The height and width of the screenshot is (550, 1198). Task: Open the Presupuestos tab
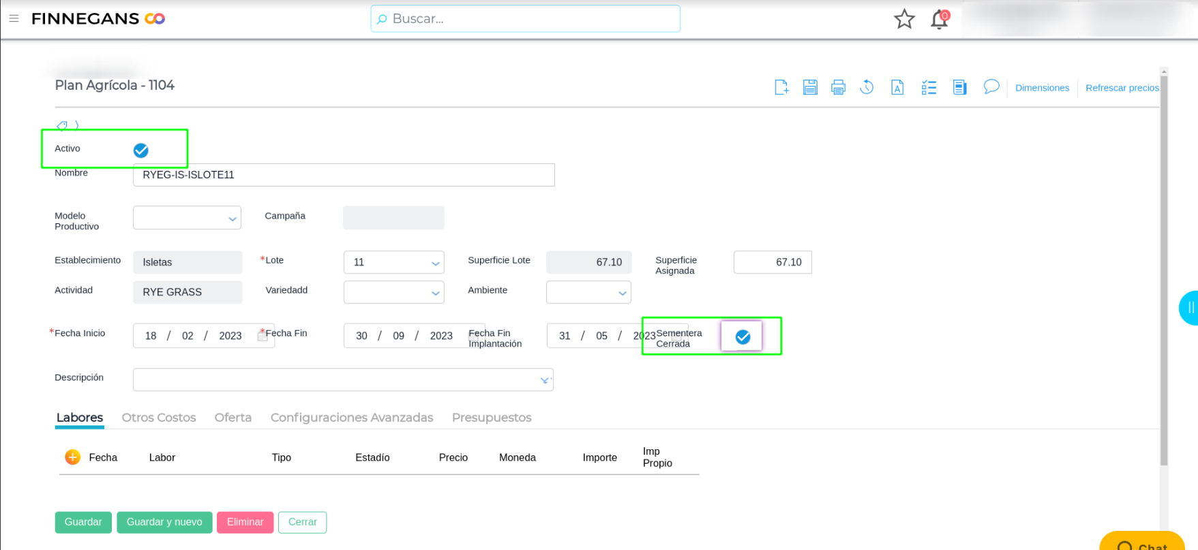pyautogui.click(x=491, y=417)
